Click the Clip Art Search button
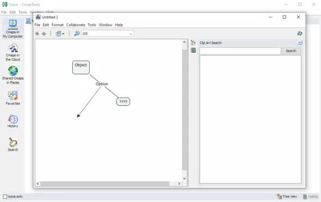321x202 pixels. point(291,50)
